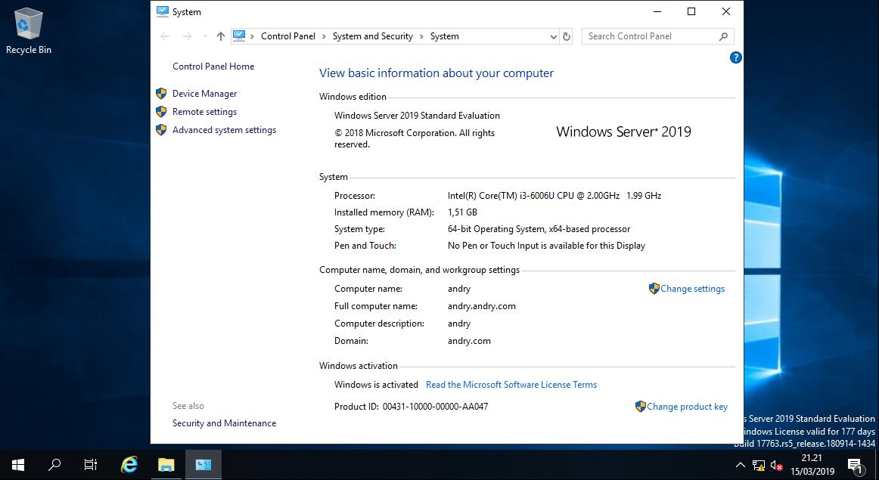Click Change product key link
879x480 pixels.
tap(687, 407)
